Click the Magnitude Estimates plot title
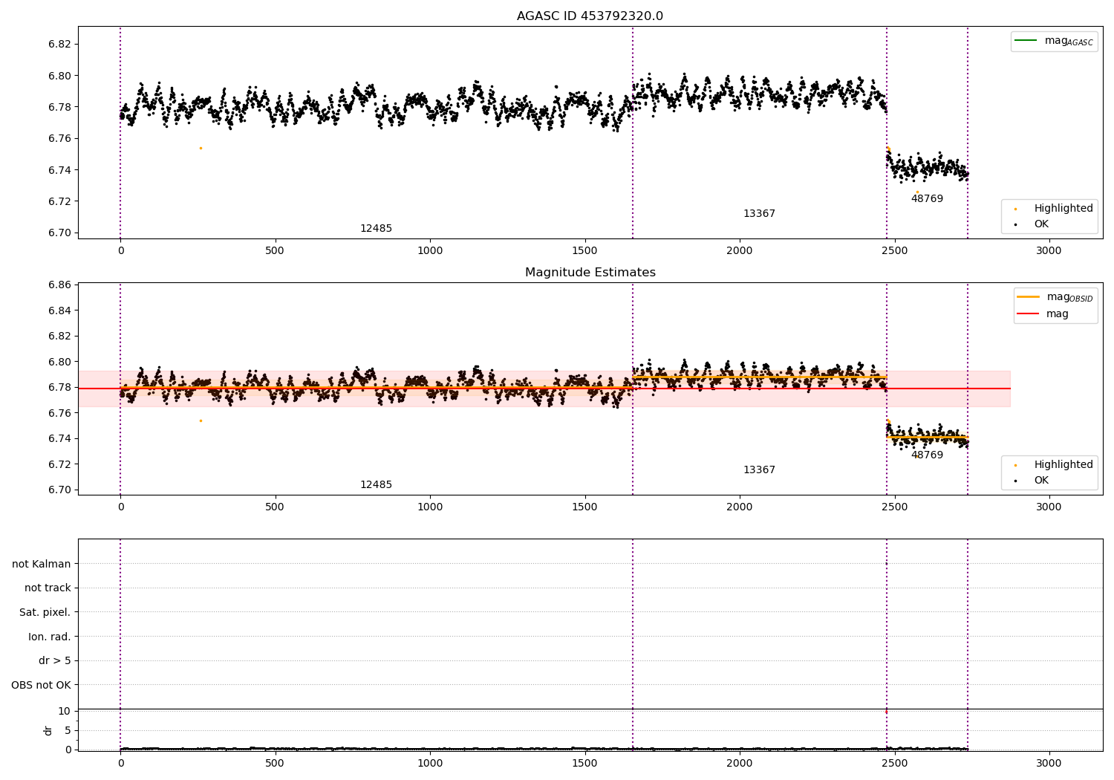Viewport: 1114px width, 780px height. (590, 273)
